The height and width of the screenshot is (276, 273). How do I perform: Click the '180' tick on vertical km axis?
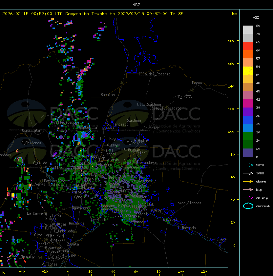pos(231,41)
